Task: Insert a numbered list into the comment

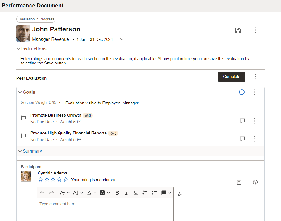Action: (145, 193)
